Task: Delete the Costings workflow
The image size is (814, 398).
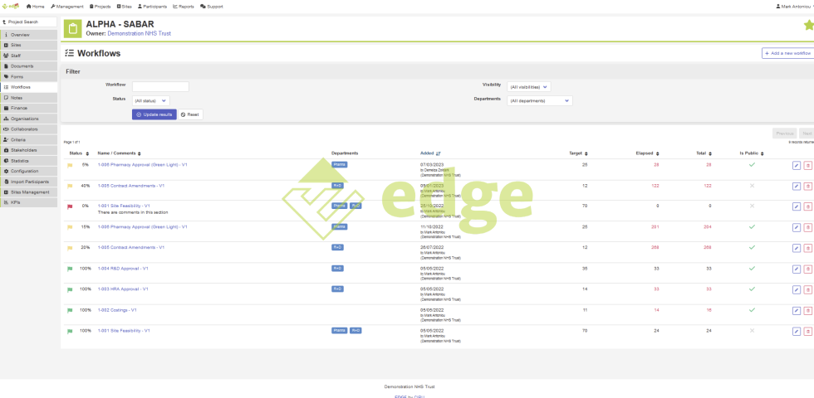Action: pyautogui.click(x=807, y=310)
